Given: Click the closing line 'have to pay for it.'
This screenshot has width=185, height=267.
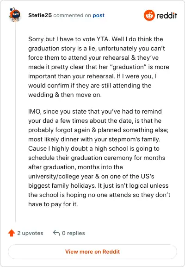Looking at the screenshot, I should click(x=53, y=204).
